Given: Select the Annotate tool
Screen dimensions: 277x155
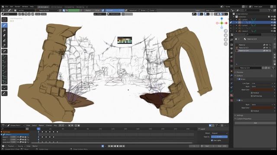Looking at the screenshot, I should (x=4, y=93).
